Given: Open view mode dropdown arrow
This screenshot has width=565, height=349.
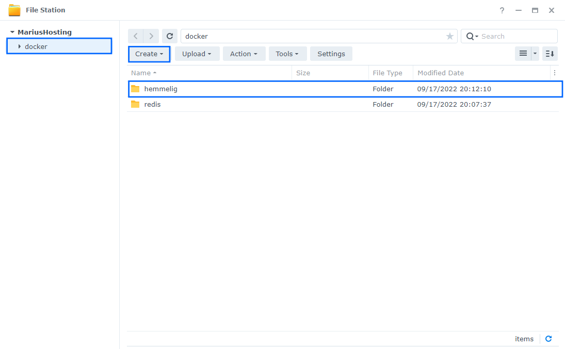Looking at the screenshot, I should coord(535,54).
